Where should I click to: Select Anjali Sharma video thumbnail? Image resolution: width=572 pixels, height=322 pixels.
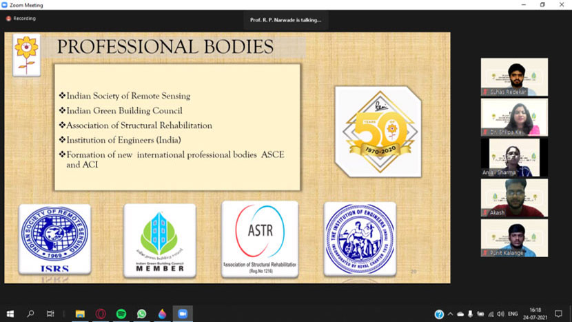click(x=514, y=157)
